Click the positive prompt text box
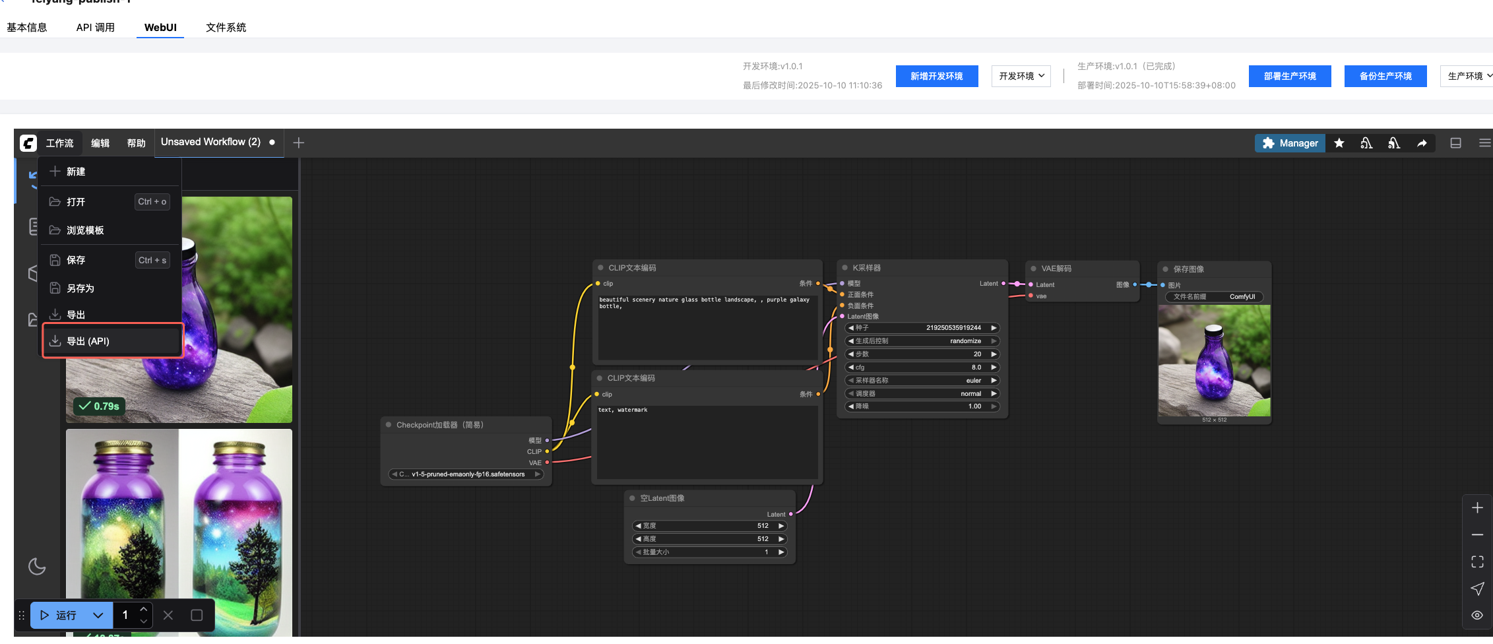This screenshot has width=1493, height=644. (x=706, y=327)
